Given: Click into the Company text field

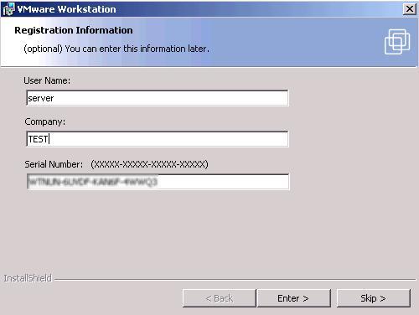Looking at the screenshot, I should 158,139.
